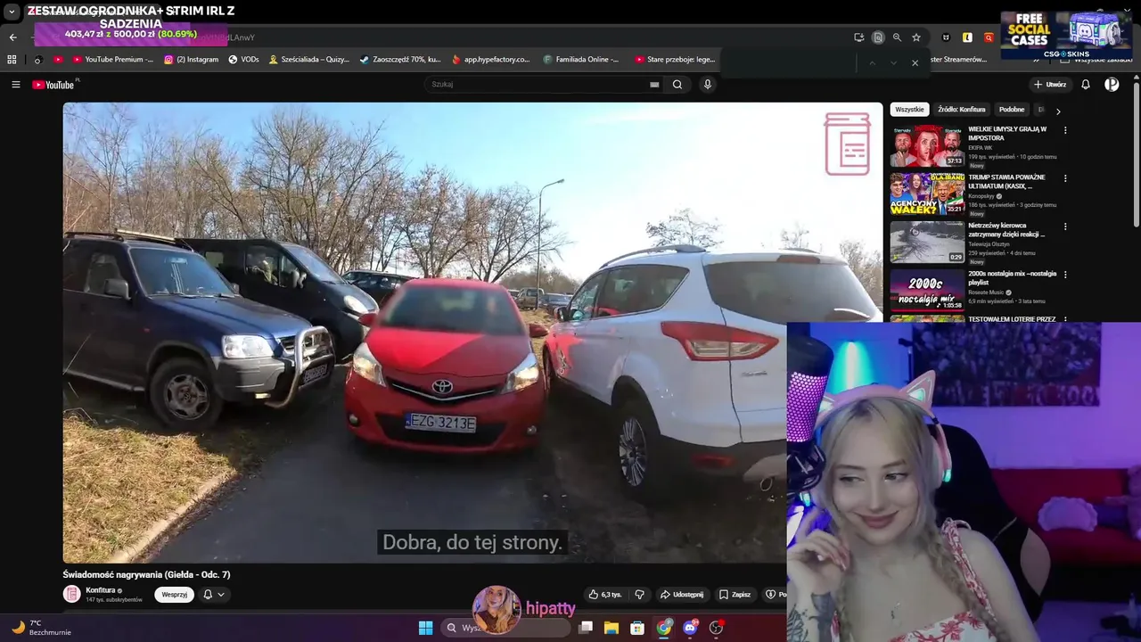Open options menu for TRUMP STAWIA video

tap(1064, 178)
